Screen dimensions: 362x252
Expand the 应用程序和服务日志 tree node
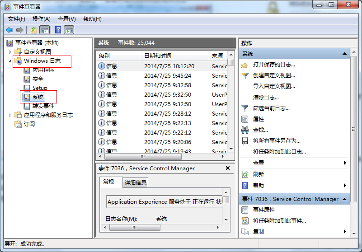click(10, 115)
